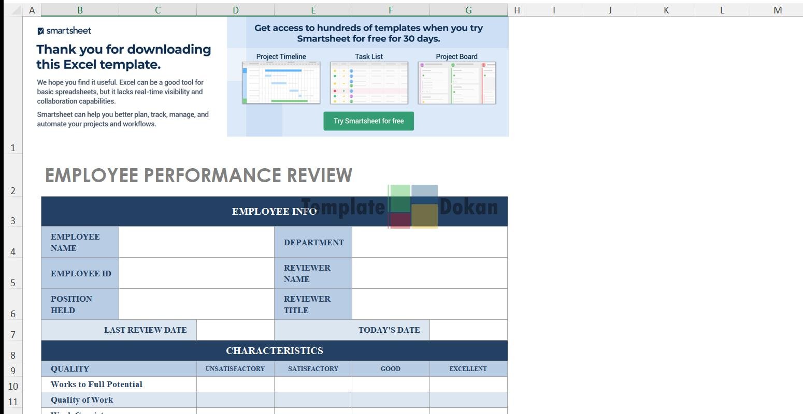The height and width of the screenshot is (414, 803).
Task: Select the row 8 header
Action: click(x=13, y=356)
